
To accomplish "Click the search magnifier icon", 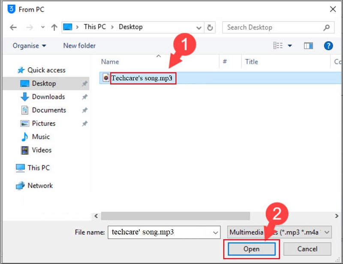I will click(327, 27).
